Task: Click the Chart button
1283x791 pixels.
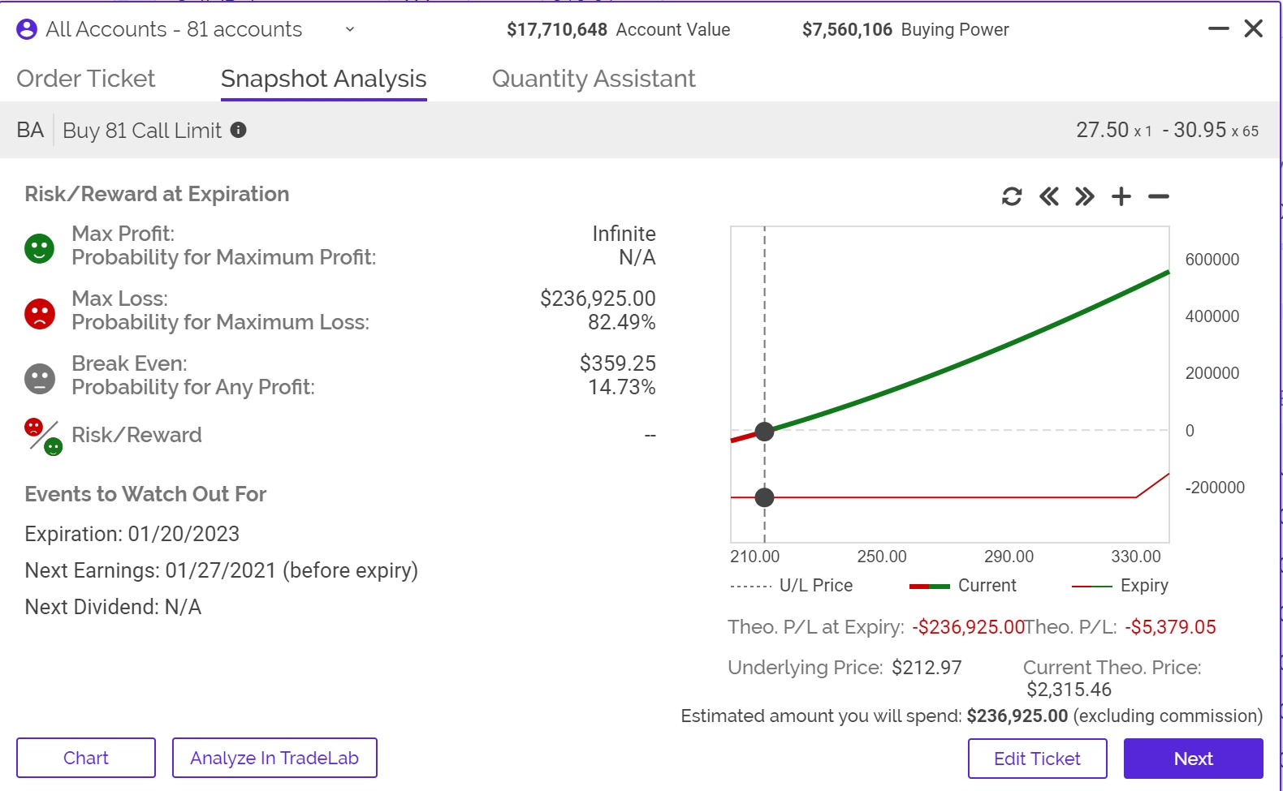Action: [86, 758]
